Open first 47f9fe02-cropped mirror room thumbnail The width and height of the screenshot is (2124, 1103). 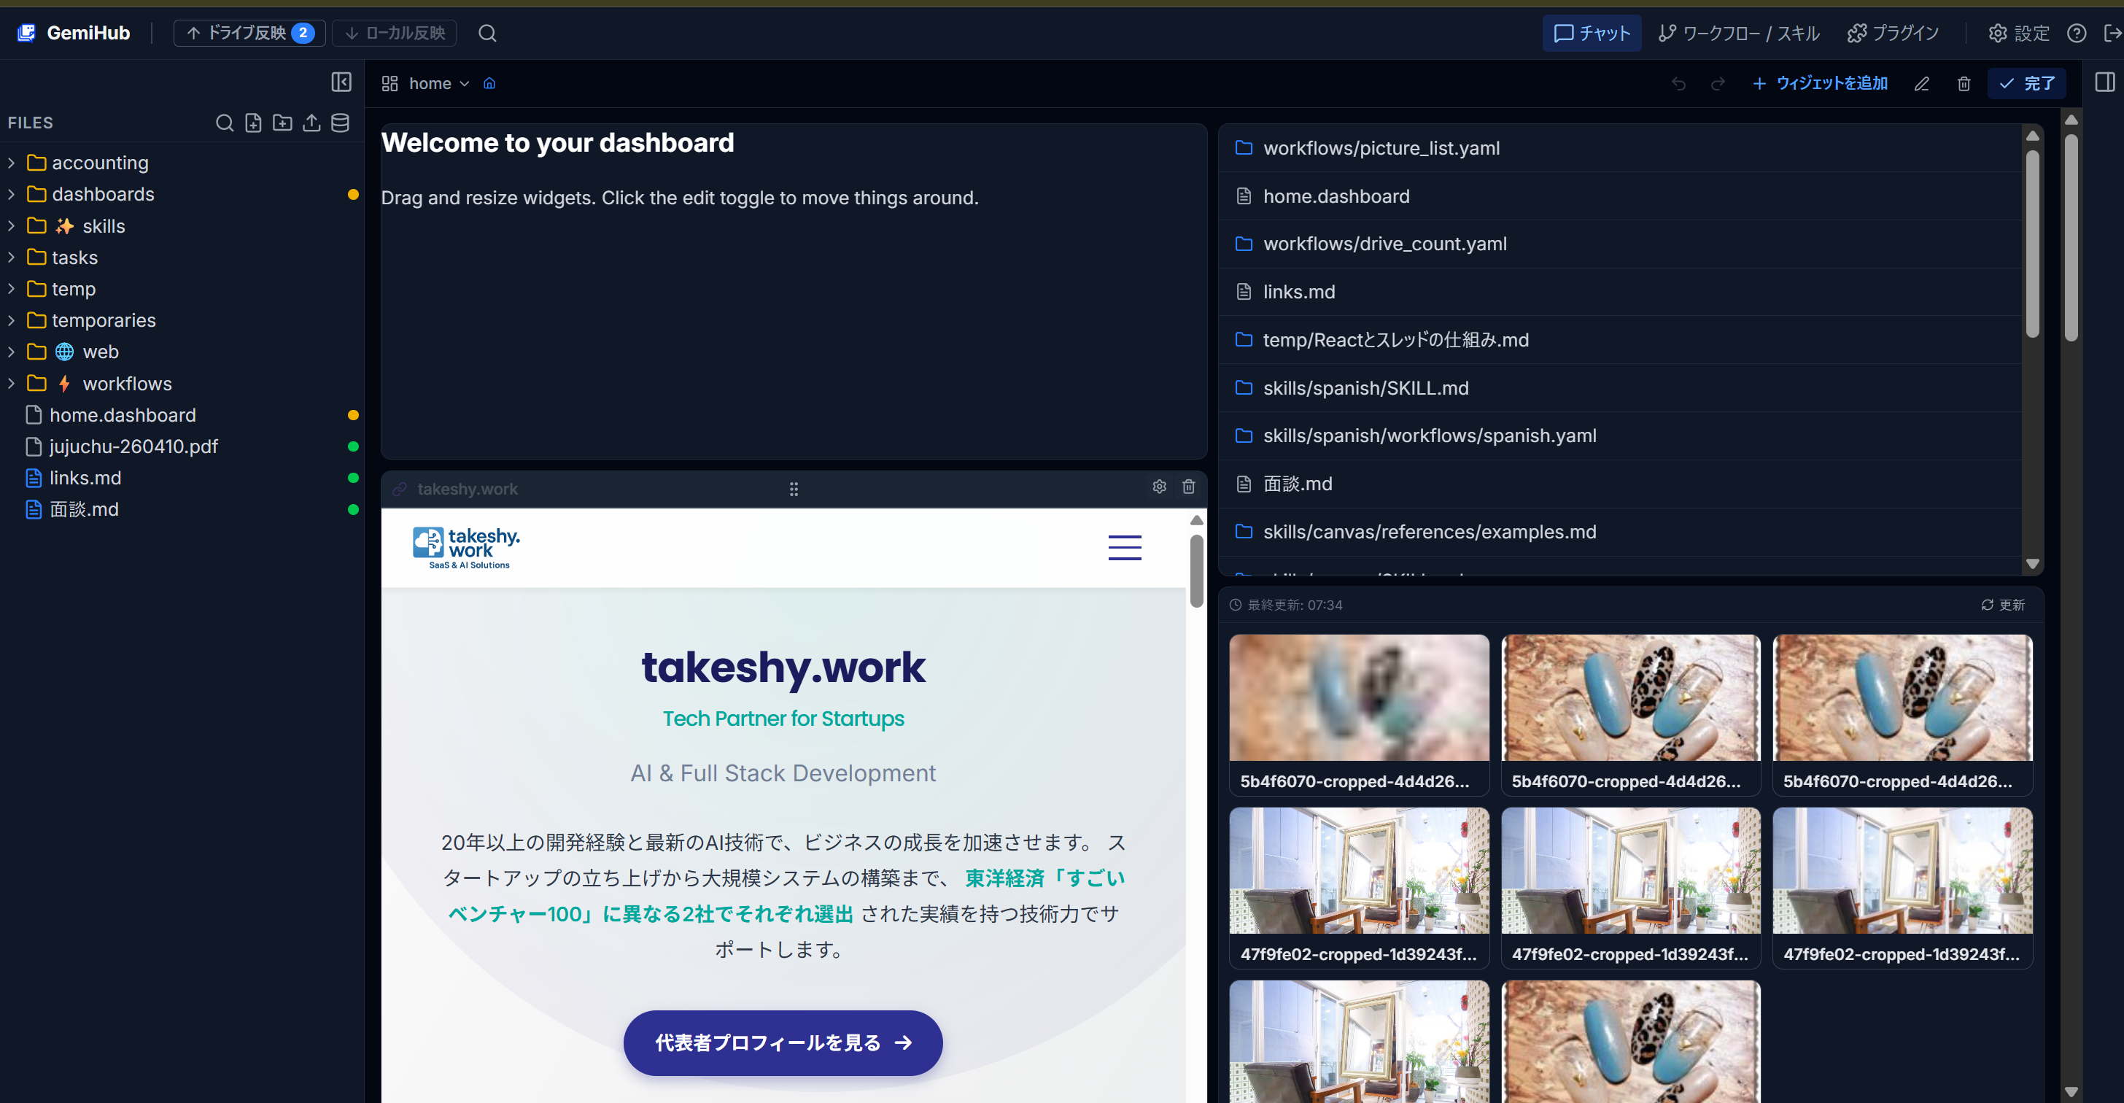tap(1359, 870)
